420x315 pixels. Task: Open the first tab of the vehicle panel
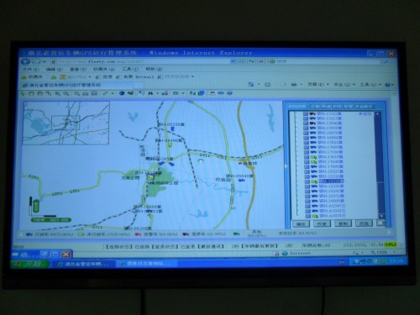[x=297, y=107]
